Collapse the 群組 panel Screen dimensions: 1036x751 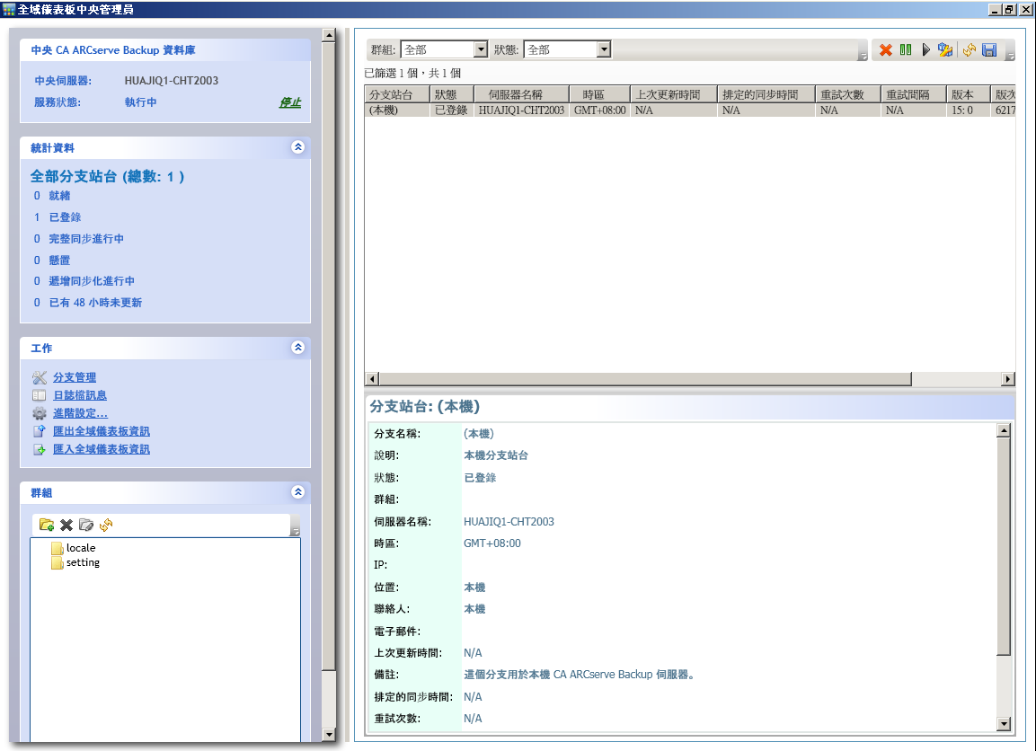pos(298,492)
